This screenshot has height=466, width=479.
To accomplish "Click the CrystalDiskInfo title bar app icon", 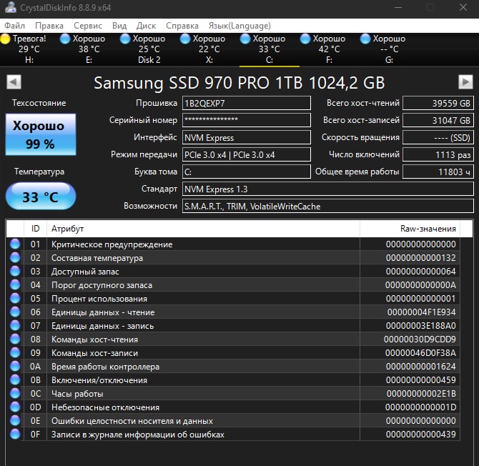I will [x=11, y=7].
